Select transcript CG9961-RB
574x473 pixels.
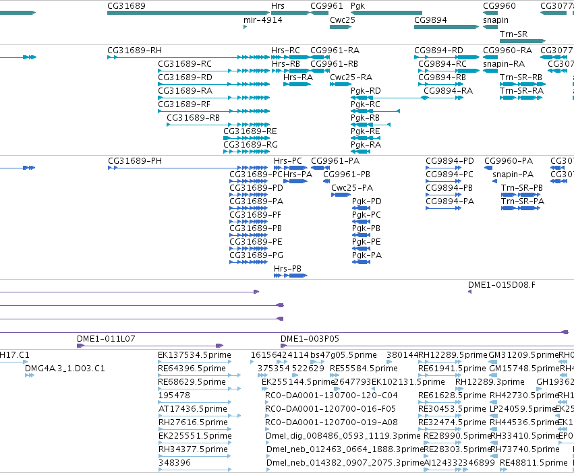[x=320, y=71]
